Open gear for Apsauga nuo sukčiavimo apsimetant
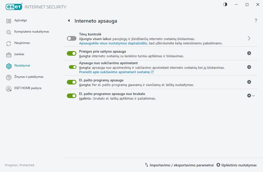The width and height of the screenshot is (263, 172). click(249, 67)
